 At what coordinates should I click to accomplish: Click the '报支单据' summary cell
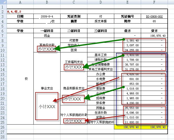(101, 21)
